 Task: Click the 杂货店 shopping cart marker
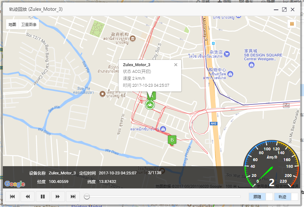pos(227,54)
